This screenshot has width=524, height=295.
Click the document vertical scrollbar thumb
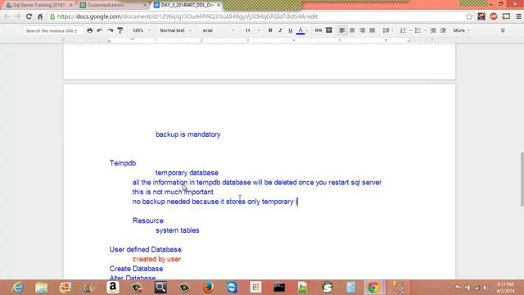coord(522,179)
